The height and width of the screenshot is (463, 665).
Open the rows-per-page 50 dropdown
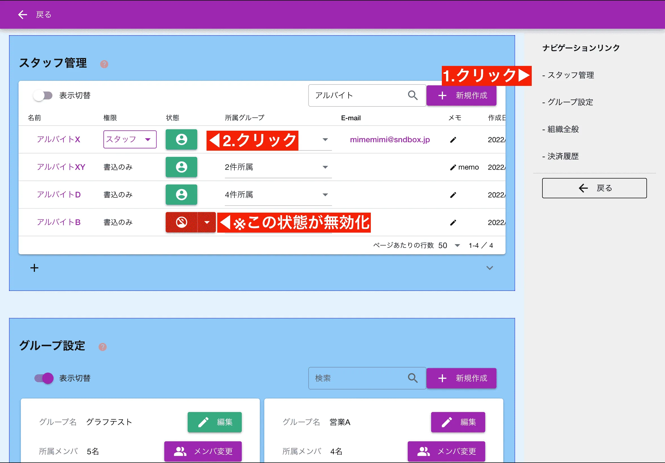457,245
